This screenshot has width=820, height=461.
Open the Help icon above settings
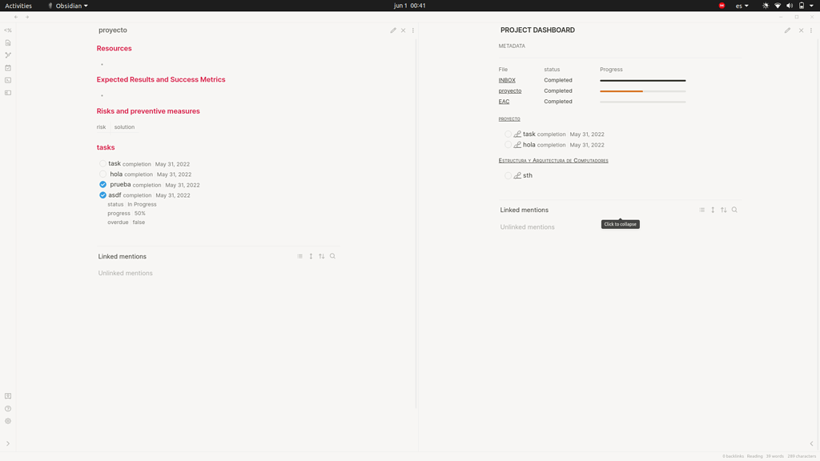coord(7,408)
